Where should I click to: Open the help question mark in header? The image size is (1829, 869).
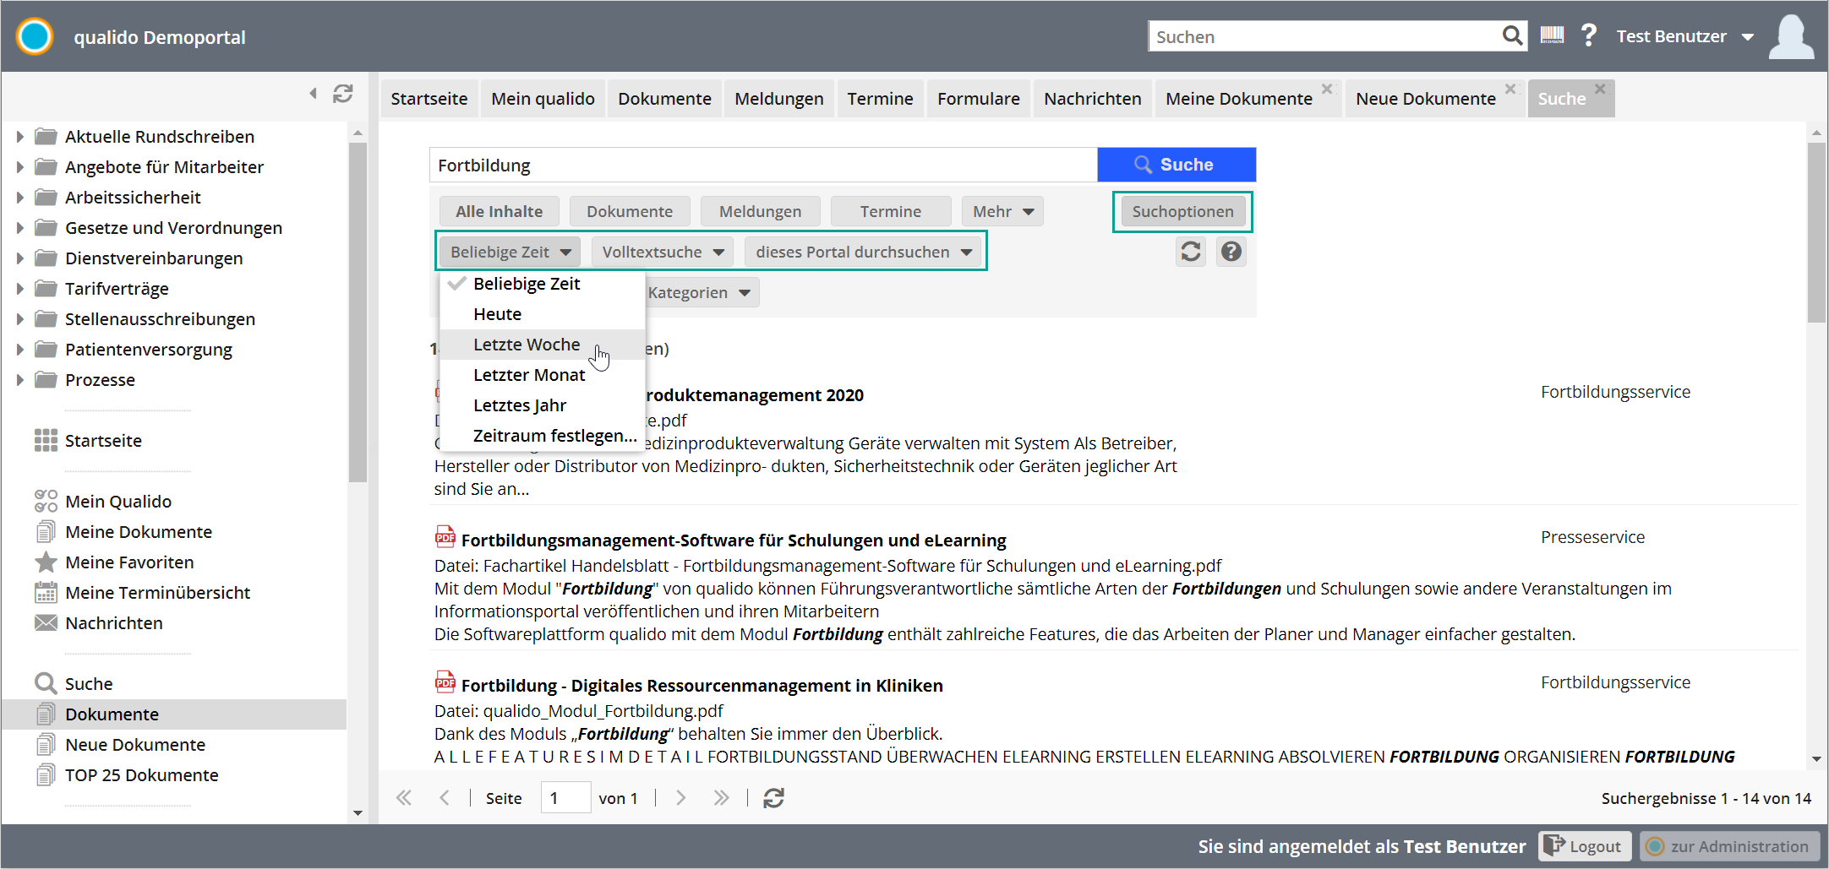click(x=1589, y=35)
